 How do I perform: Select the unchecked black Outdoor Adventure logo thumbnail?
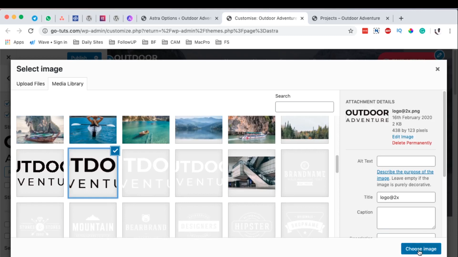[40, 173]
